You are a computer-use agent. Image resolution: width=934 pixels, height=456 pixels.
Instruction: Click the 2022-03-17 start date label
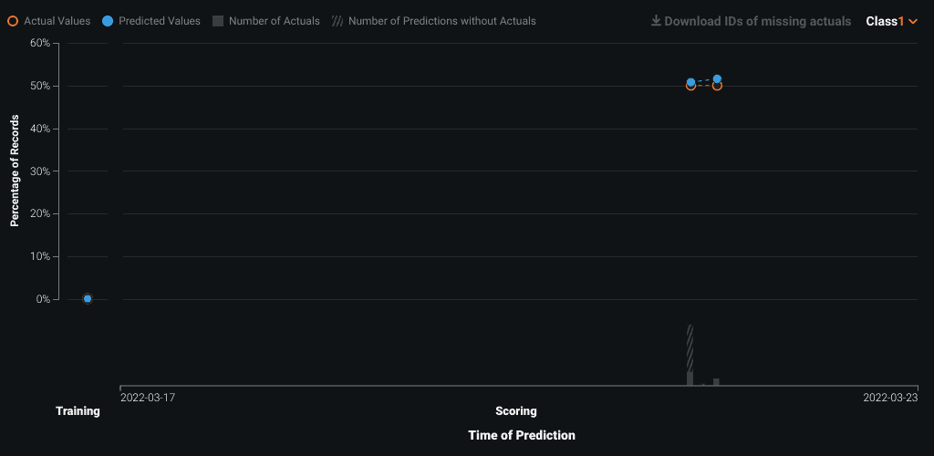click(148, 397)
